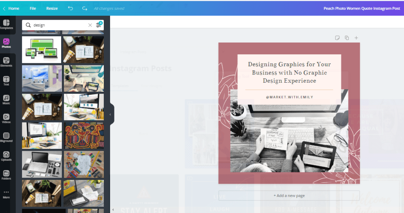
Task: Open the Resize menu
Action: coord(52,8)
